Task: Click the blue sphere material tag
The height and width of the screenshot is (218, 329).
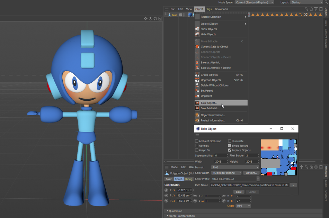Action: click(190, 15)
